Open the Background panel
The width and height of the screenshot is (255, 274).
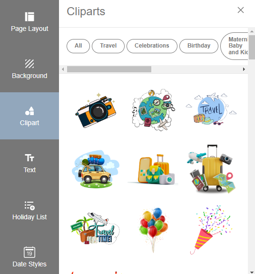(x=29, y=69)
